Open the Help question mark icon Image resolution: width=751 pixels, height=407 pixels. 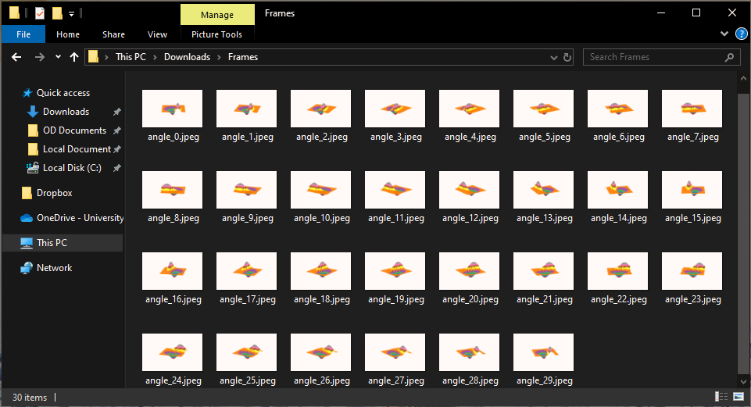tap(742, 34)
